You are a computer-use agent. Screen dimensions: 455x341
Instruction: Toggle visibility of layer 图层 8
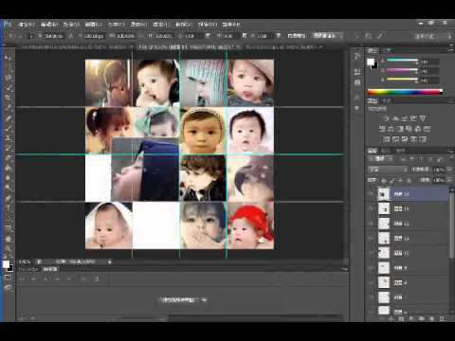(372, 283)
